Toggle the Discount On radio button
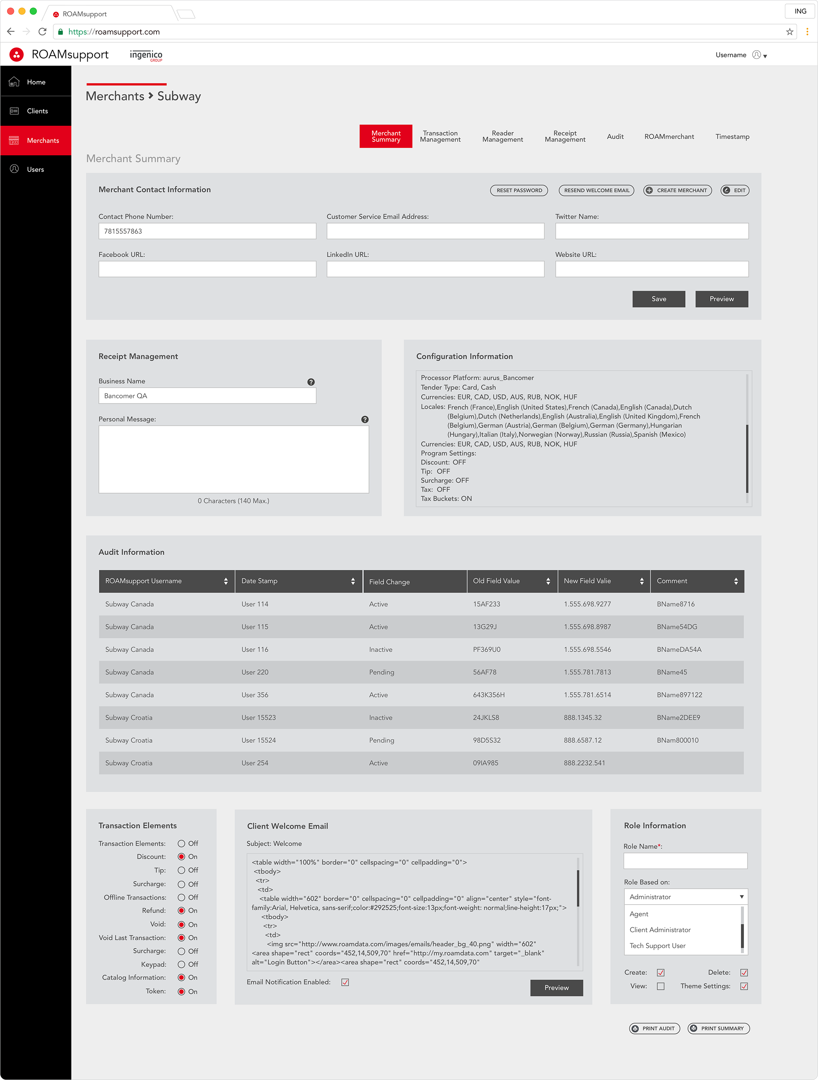 coord(181,857)
